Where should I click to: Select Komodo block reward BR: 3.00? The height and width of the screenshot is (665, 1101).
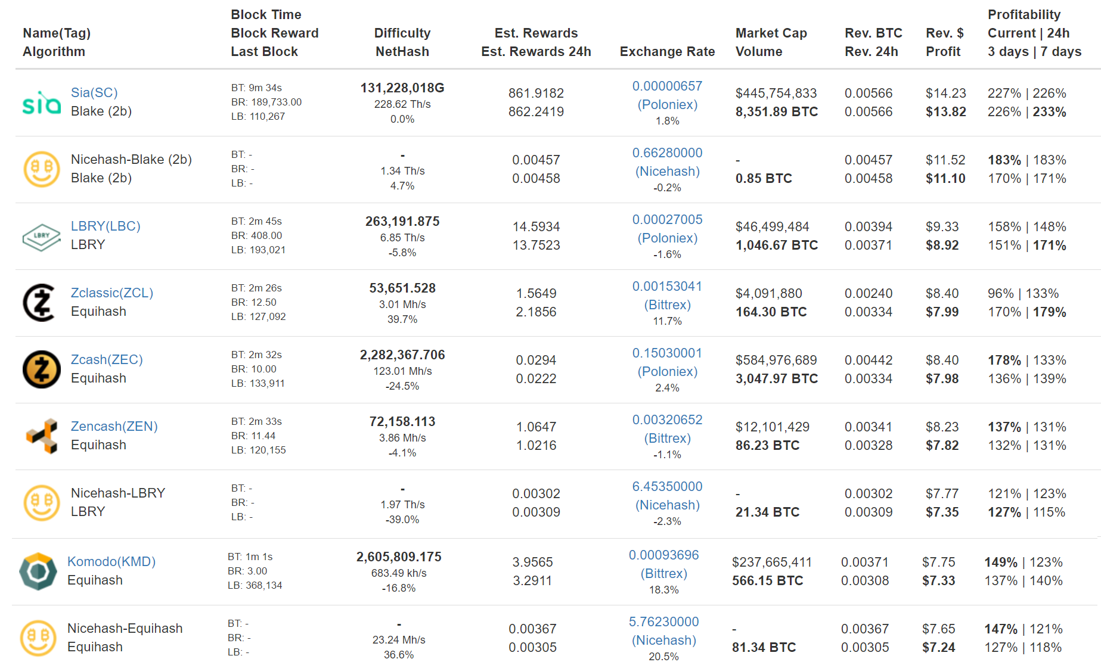pos(247,571)
